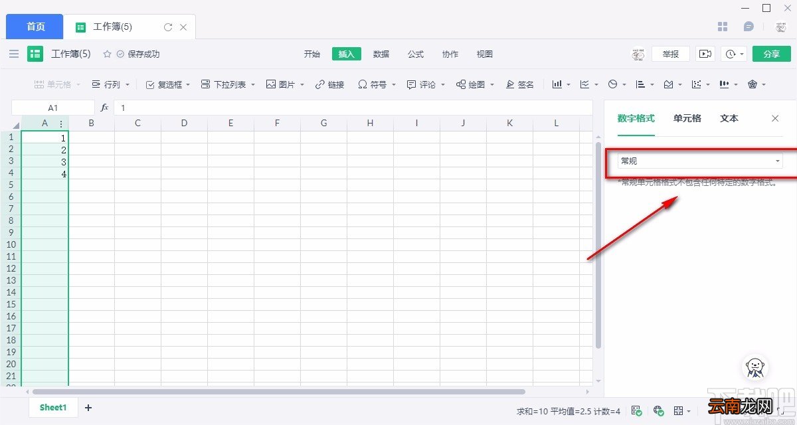Screen dimensions: 797x425
Task: Expand the 符号 dropdown
Action: pyautogui.click(x=394, y=84)
